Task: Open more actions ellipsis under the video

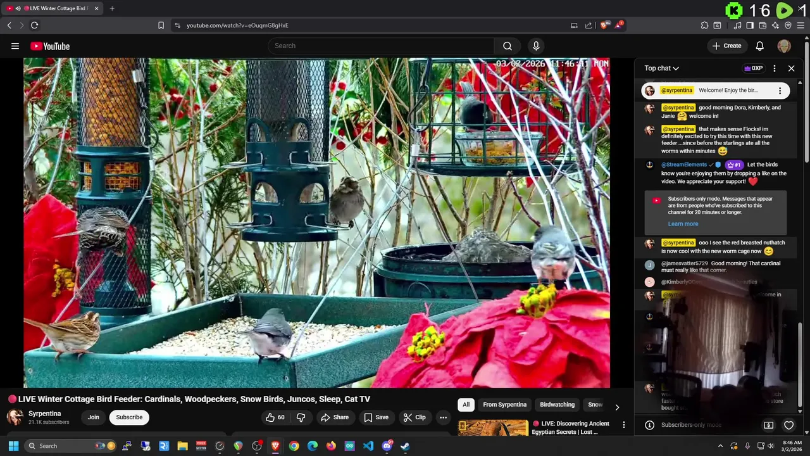Action: coord(443,417)
